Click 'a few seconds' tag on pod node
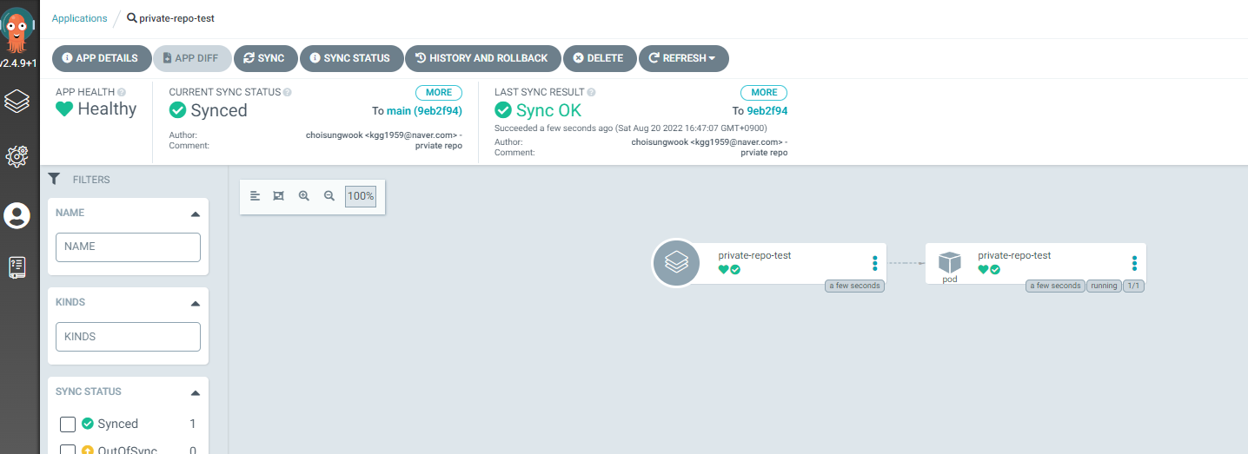The width and height of the screenshot is (1248, 454). (x=1055, y=286)
